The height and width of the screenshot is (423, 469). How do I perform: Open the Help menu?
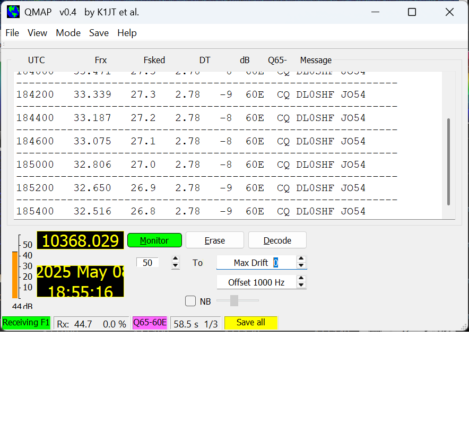click(x=127, y=32)
